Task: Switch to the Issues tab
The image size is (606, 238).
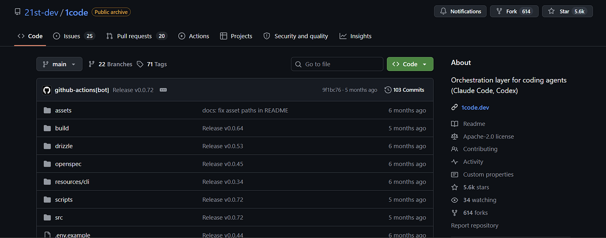Action: click(x=74, y=36)
